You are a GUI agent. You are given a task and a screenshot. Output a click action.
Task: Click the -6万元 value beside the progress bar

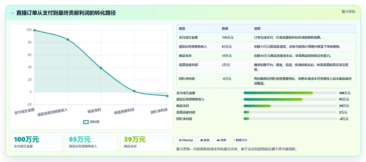tap(344, 119)
